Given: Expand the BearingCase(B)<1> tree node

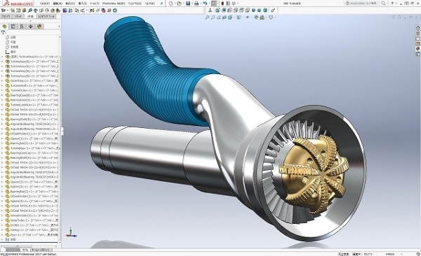Looking at the screenshot, I should [x=2, y=95].
